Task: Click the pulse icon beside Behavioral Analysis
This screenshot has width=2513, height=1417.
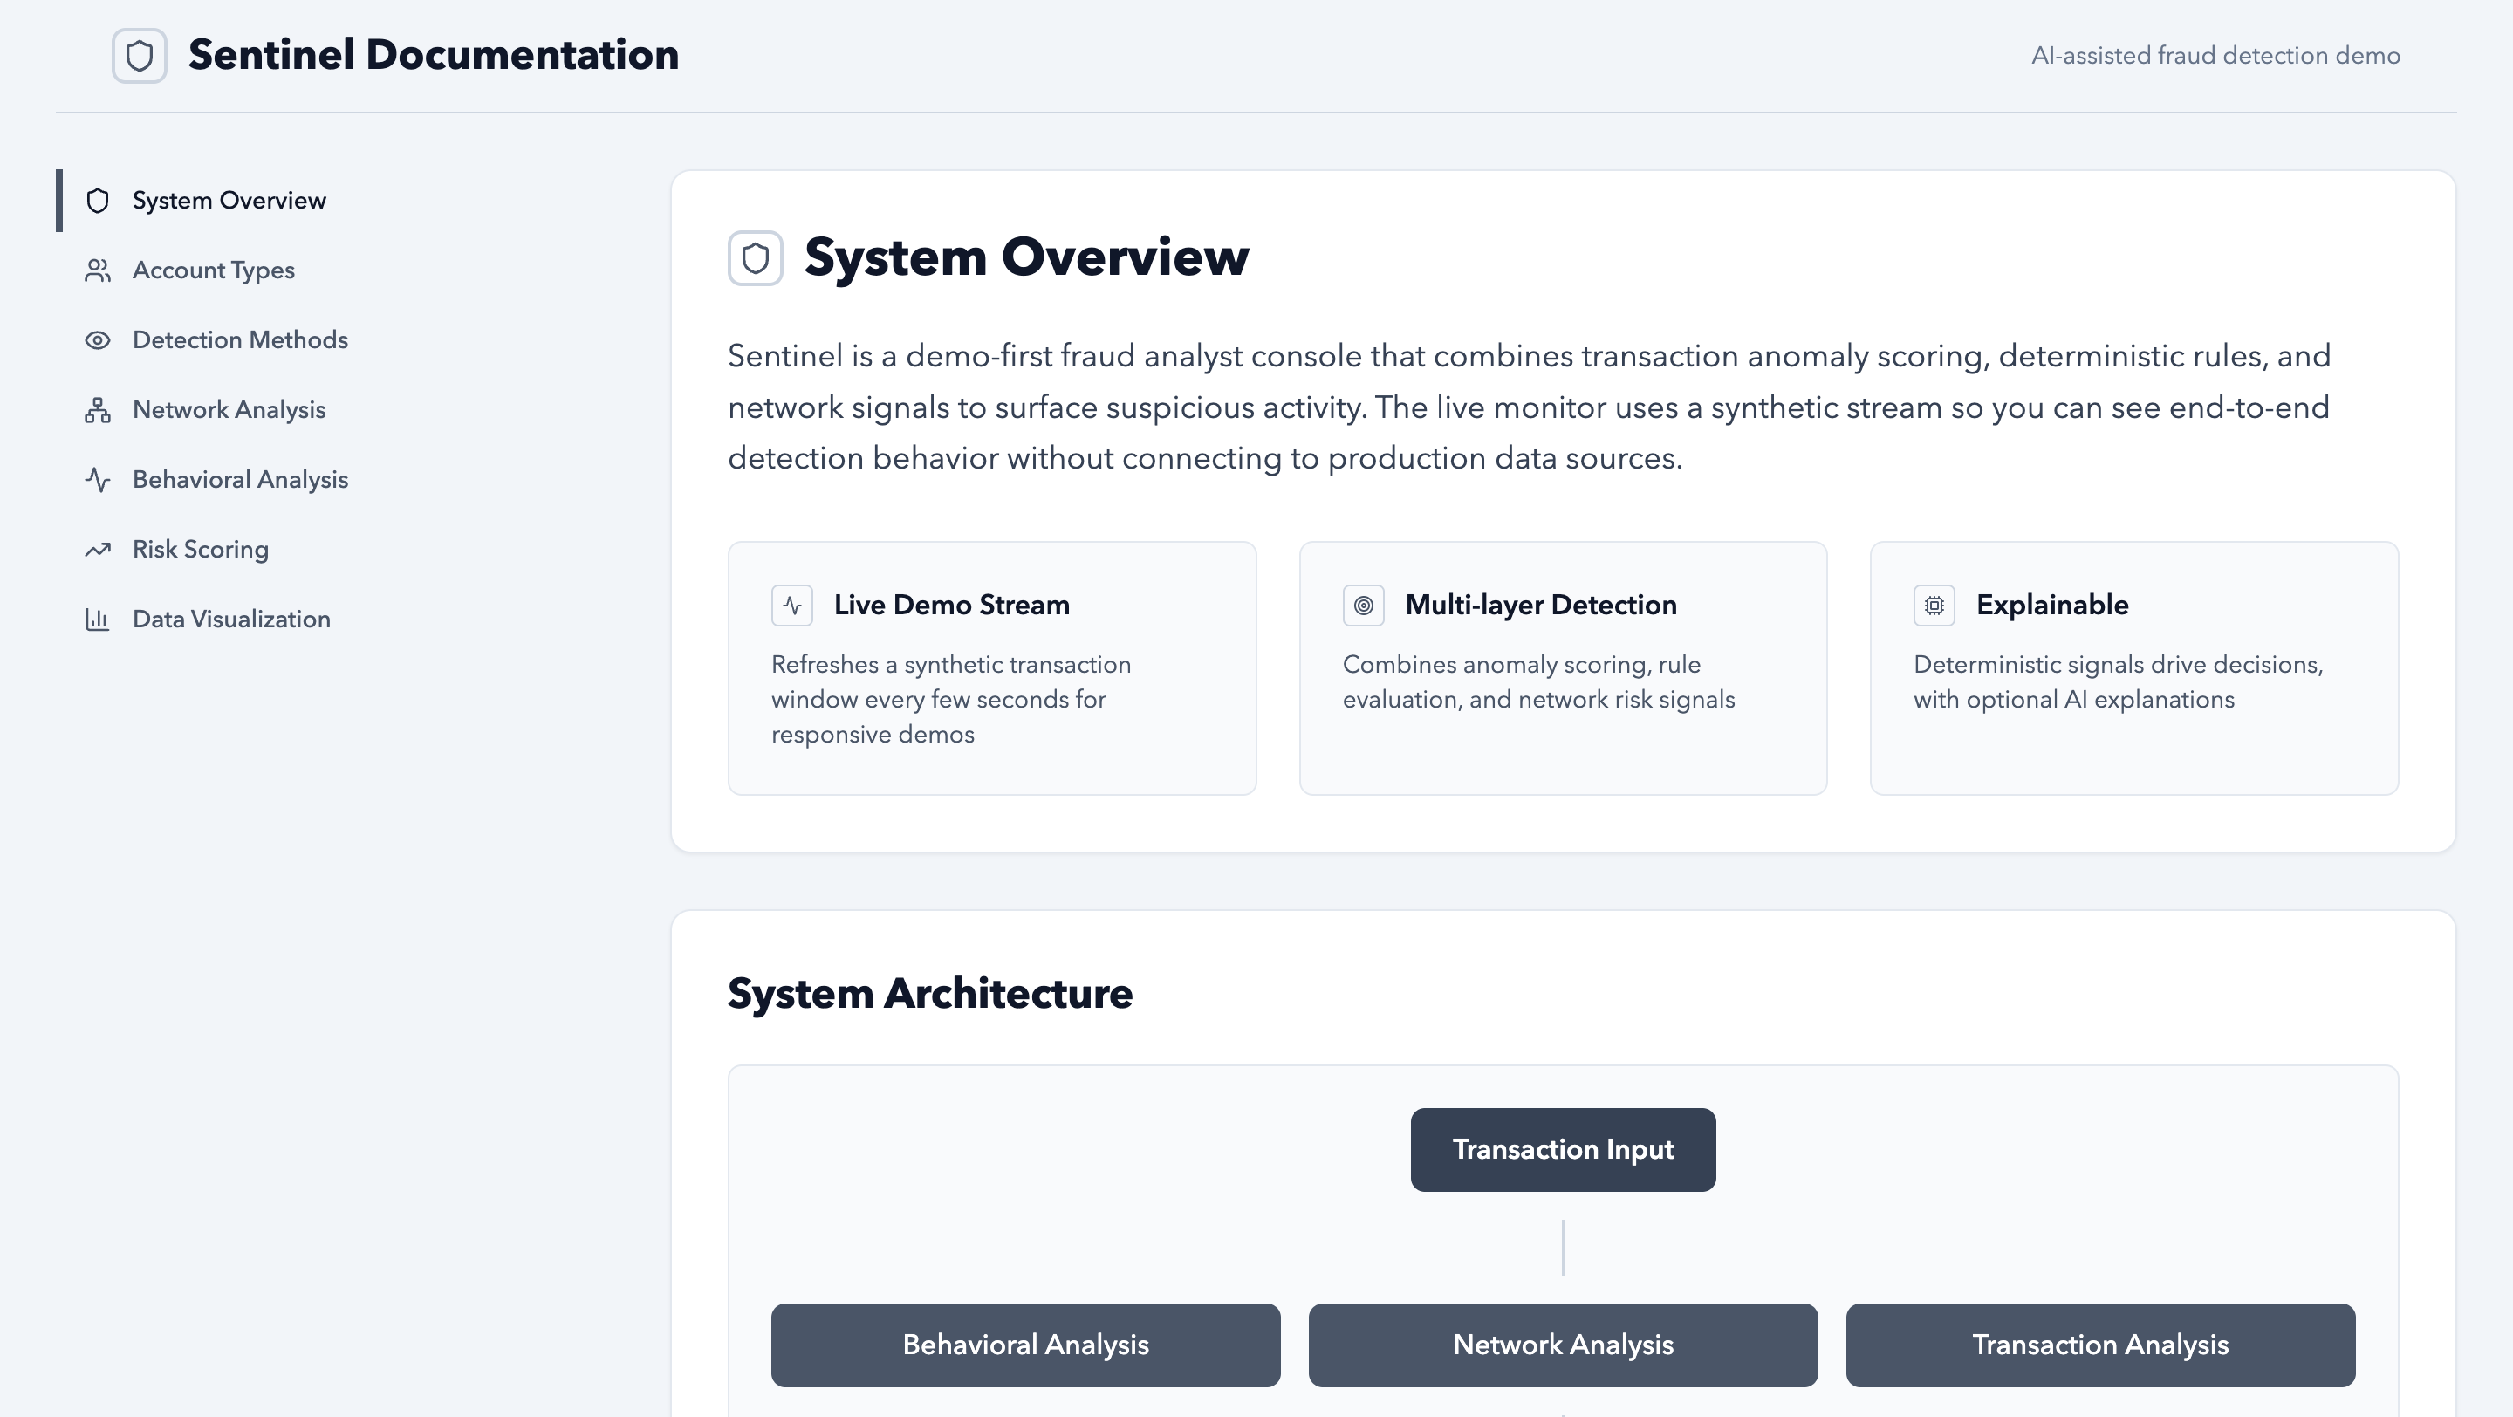Action: tap(98, 480)
